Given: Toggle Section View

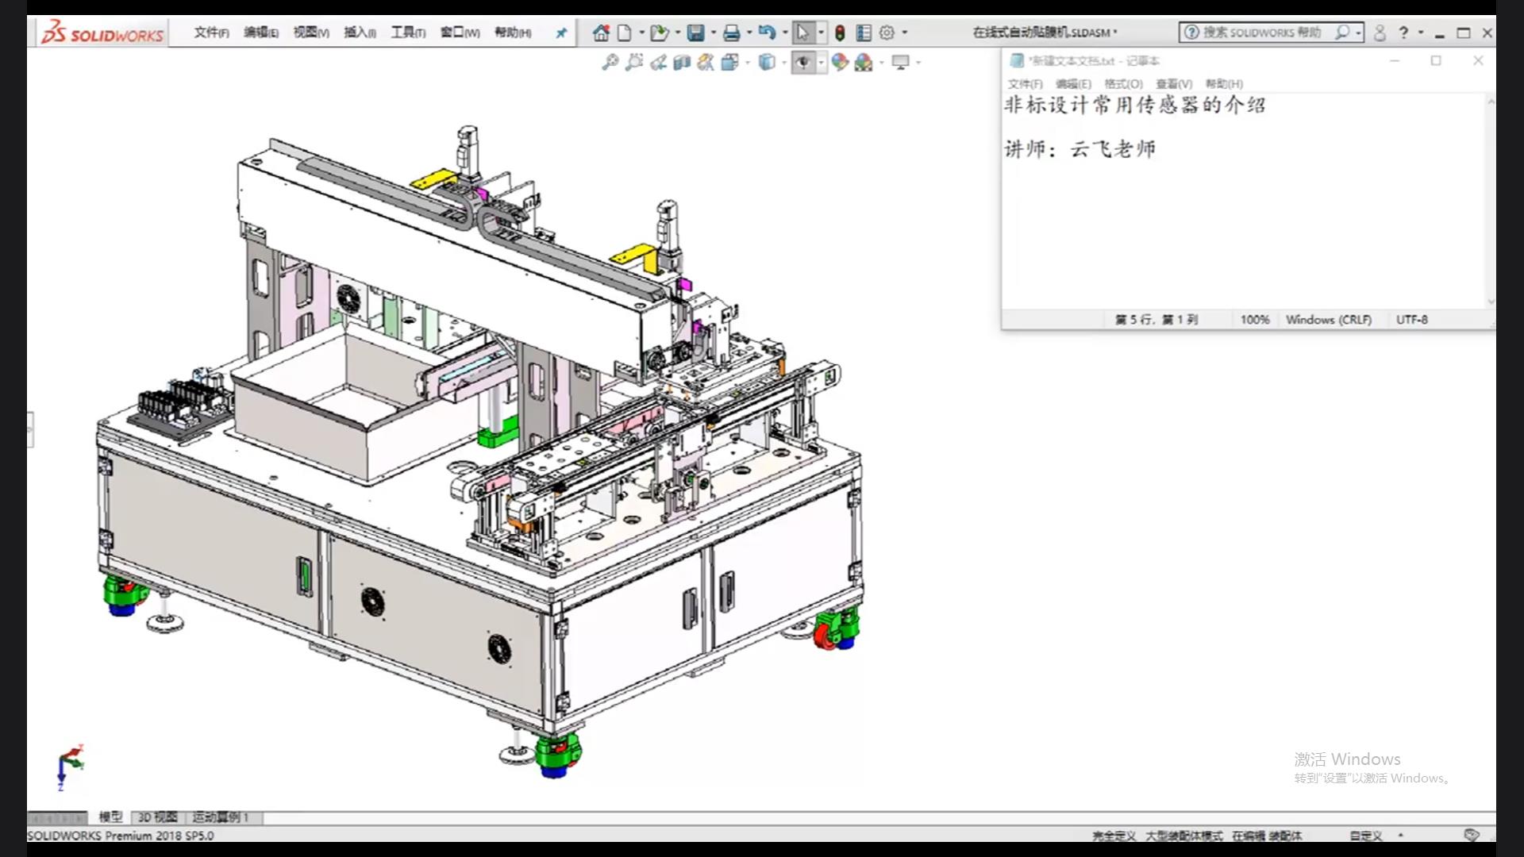Looking at the screenshot, I should [681, 62].
